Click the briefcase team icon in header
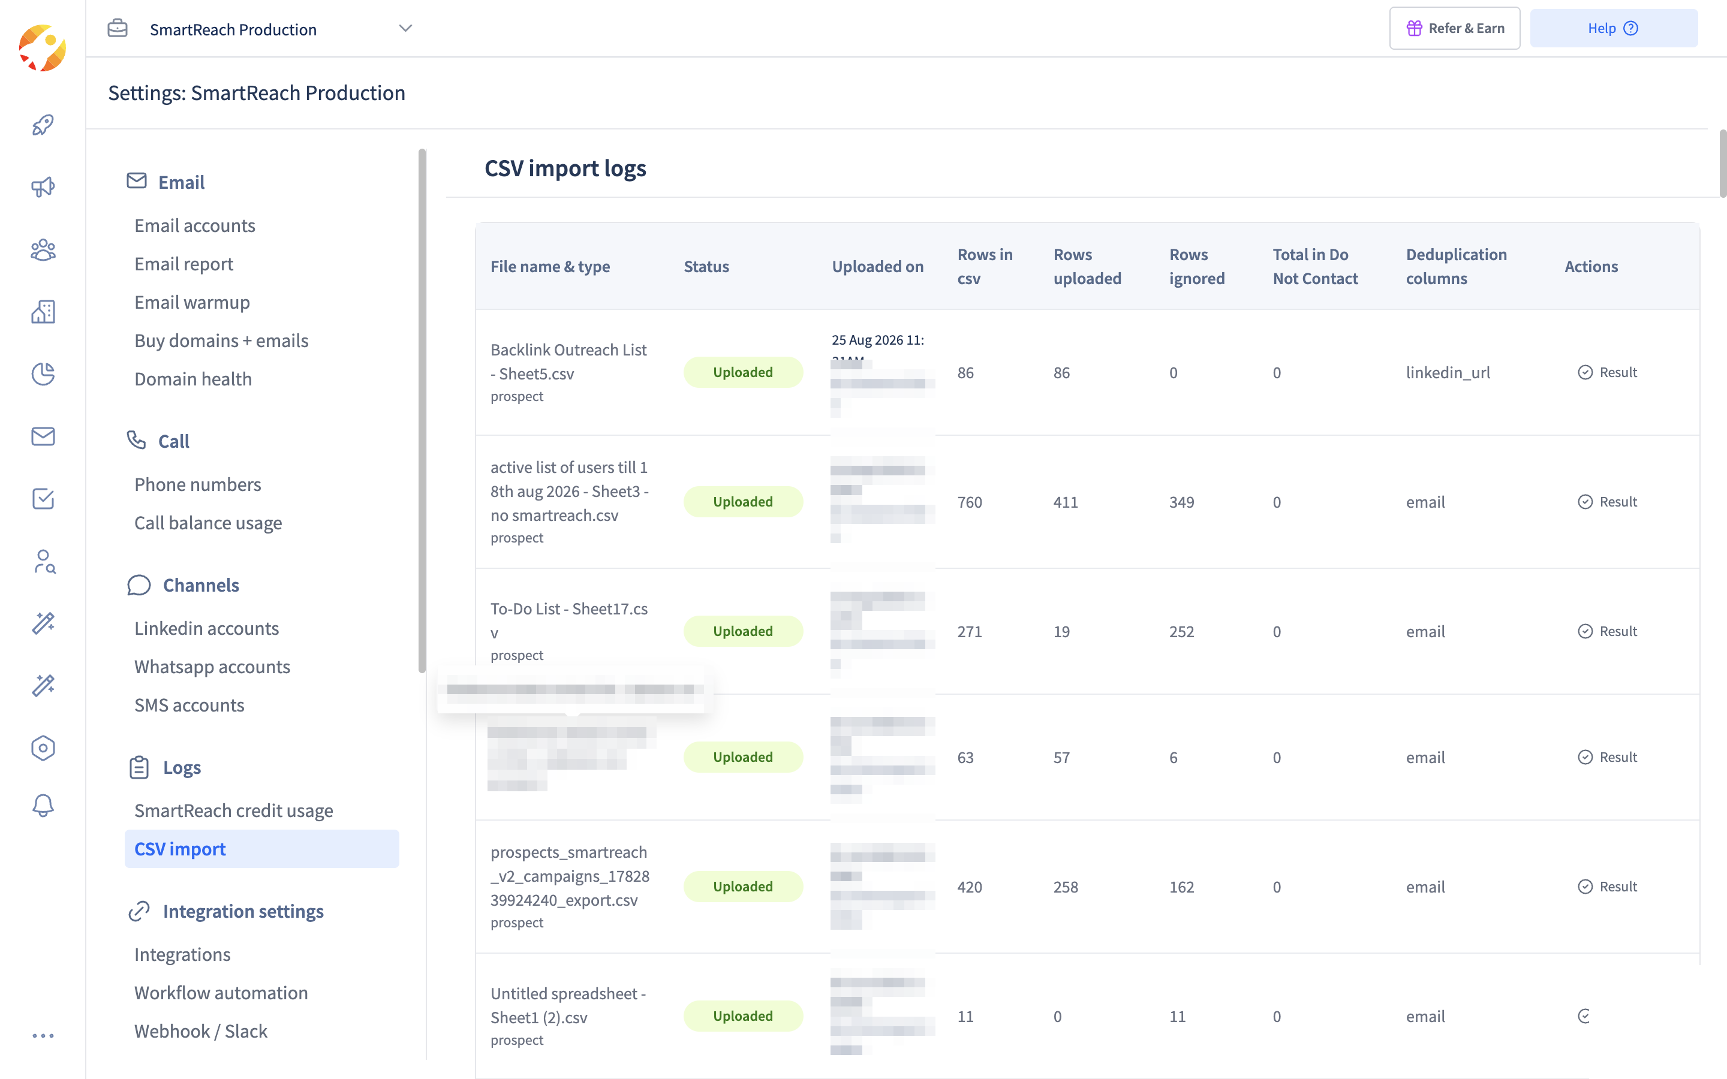The image size is (1727, 1079). (118, 29)
